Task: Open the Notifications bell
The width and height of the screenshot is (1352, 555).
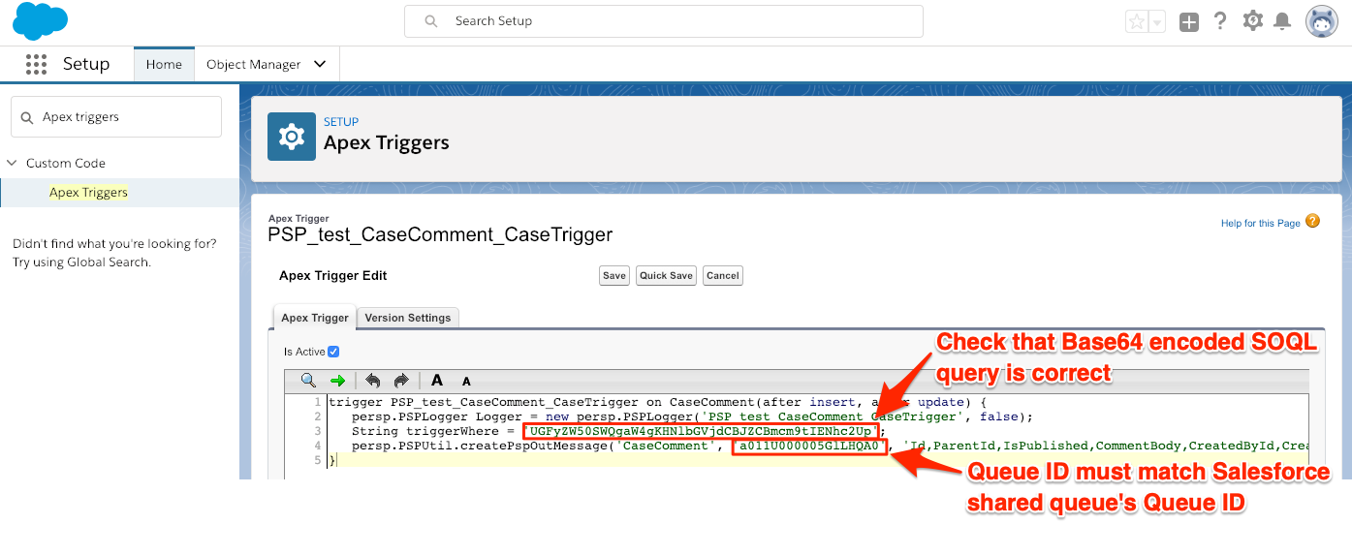Action: pos(1282,20)
